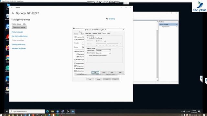207x116 pixels.
Task: Open the Firefox desktop icon
Action: (x=7, y=47)
